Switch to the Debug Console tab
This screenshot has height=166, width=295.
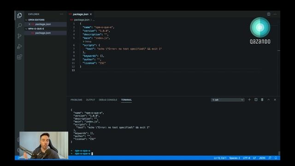[x=108, y=100]
